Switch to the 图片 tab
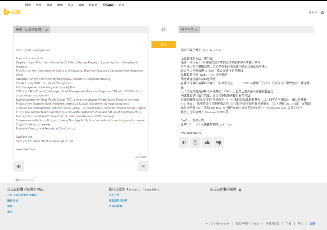 38,5
